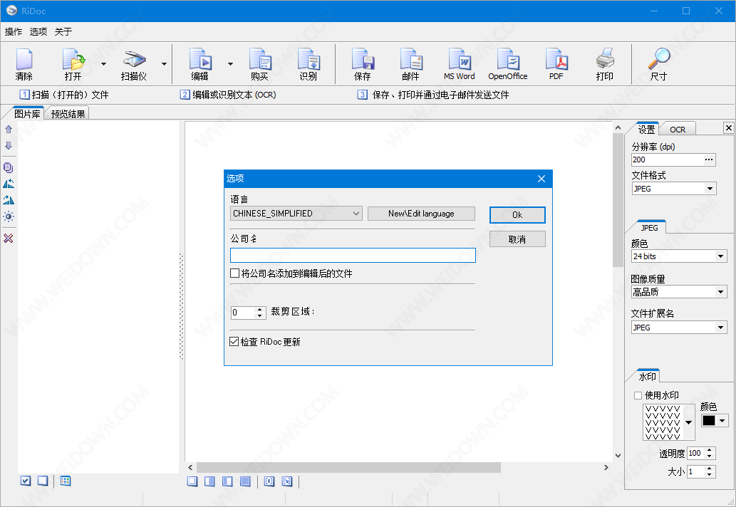Move image up with the up arrow icon
Viewport: 736px width, 507px height.
pyautogui.click(x=9, y=129)
